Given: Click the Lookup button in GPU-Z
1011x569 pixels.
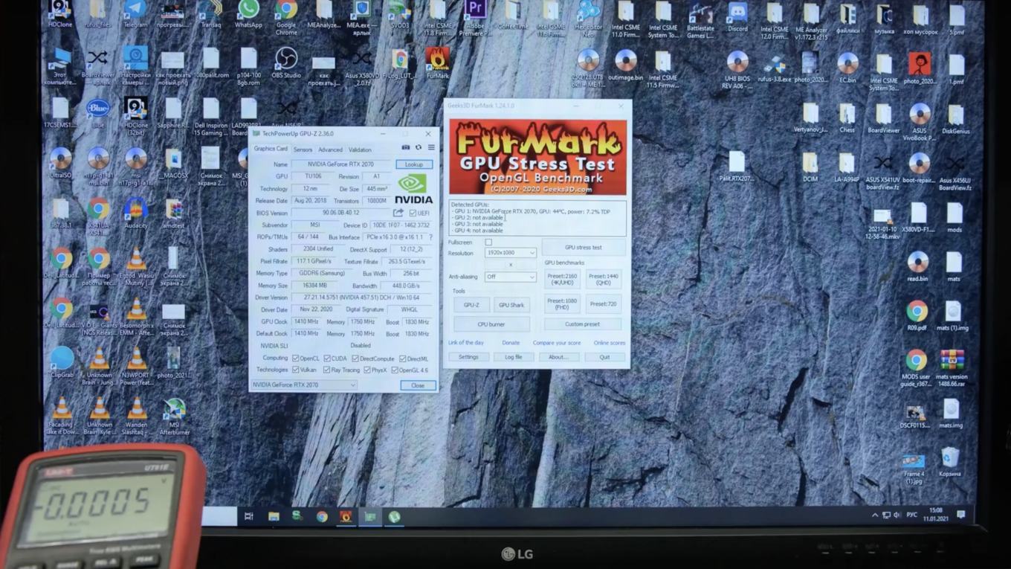Looking at the screenshot, I should click(414, 164).
